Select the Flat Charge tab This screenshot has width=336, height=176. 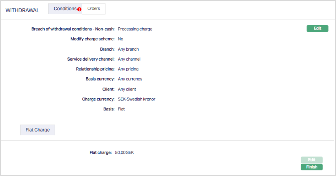click(38, 130)
